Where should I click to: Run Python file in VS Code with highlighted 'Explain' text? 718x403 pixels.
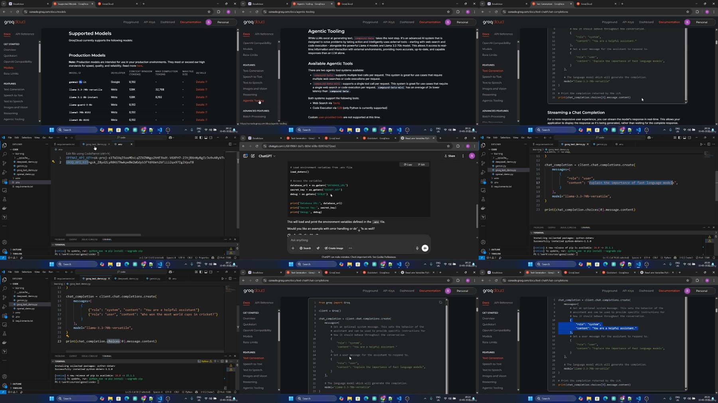coord(702,144)
